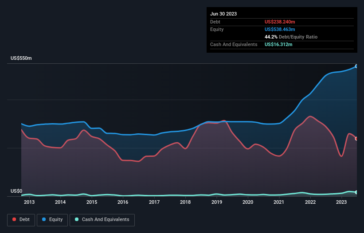The width and height of the screenshot is (364, 233).
Task: Toggle the Equity series legend button
Action: point(52,220)
